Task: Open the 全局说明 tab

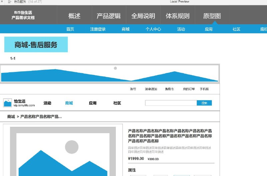Action: click(x=143, y=16)
